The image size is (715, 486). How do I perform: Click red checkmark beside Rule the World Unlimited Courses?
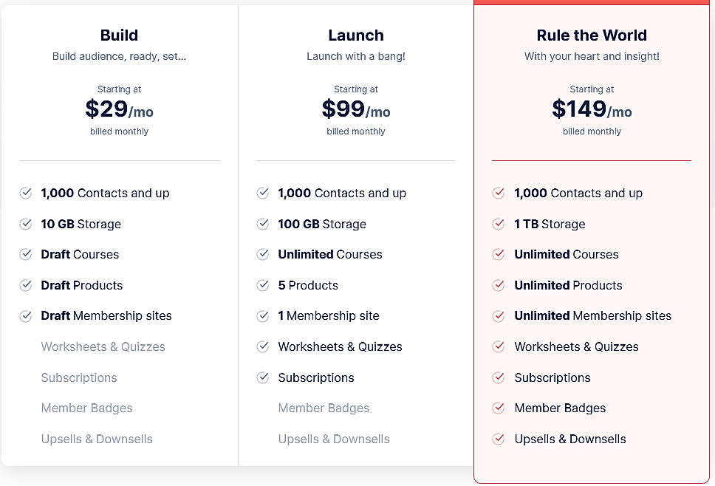pos(499,254)
